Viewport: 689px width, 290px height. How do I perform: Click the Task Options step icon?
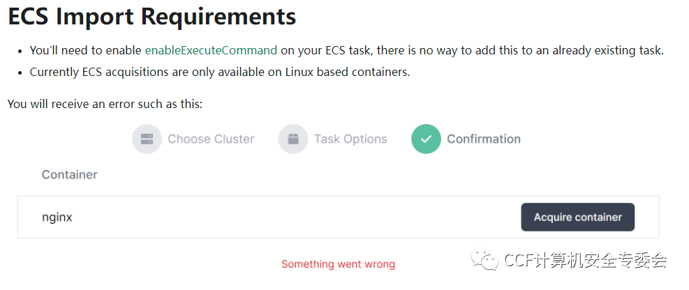coord(293,139)
